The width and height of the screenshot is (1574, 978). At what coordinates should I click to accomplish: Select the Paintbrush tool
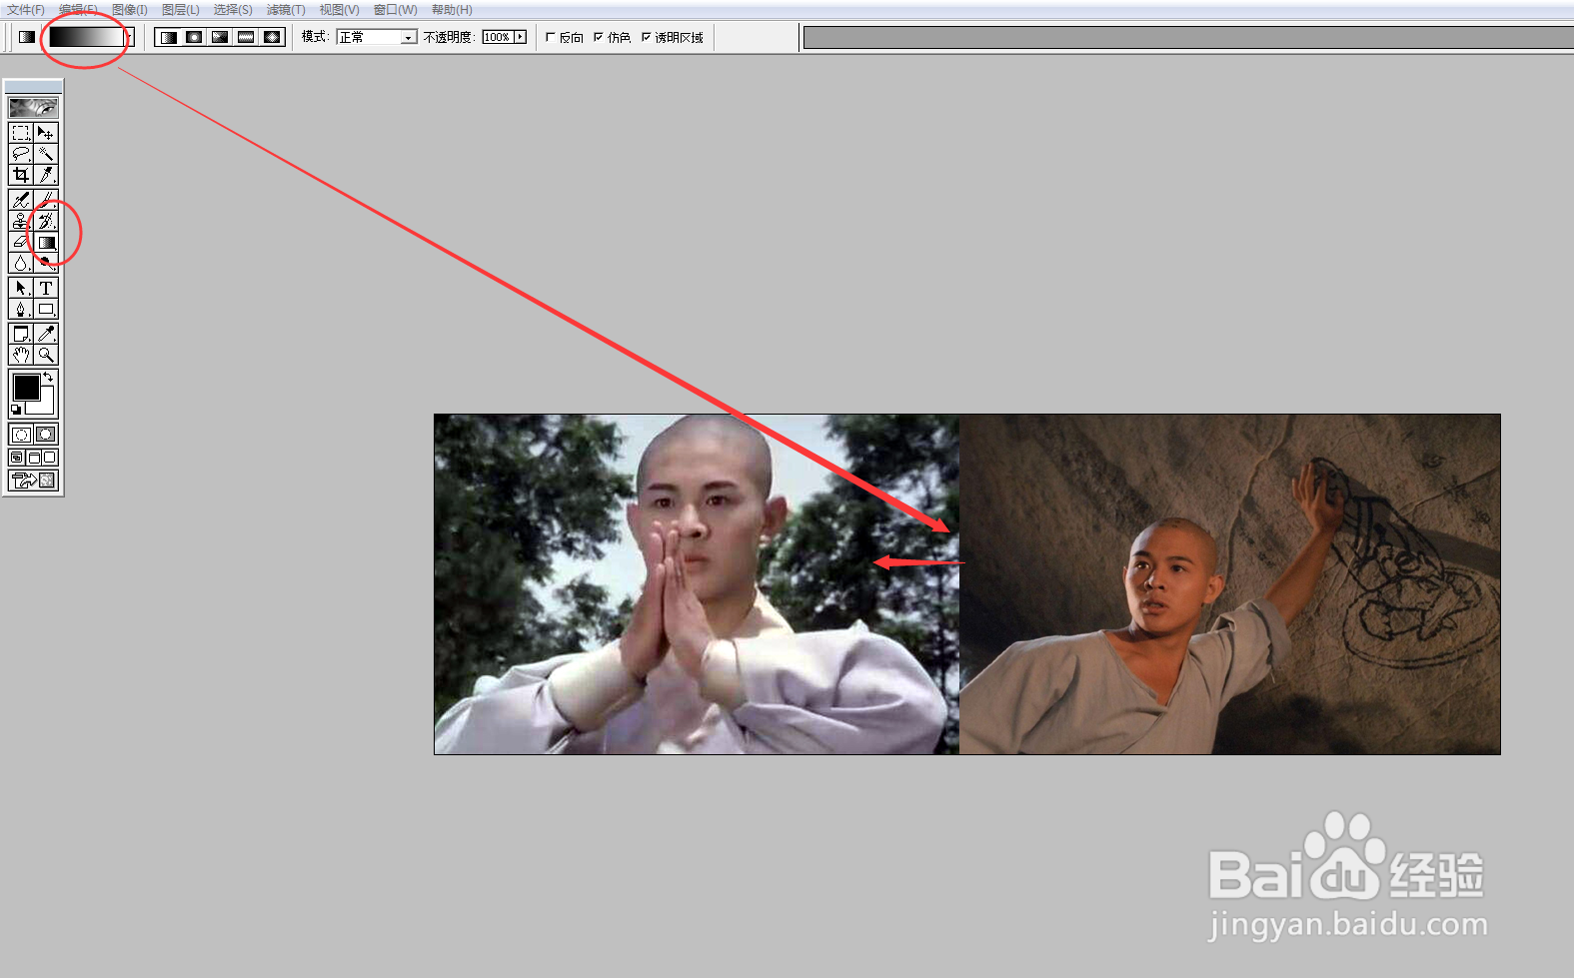pos(46,201)
